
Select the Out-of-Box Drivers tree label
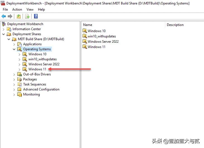[37, 74]
